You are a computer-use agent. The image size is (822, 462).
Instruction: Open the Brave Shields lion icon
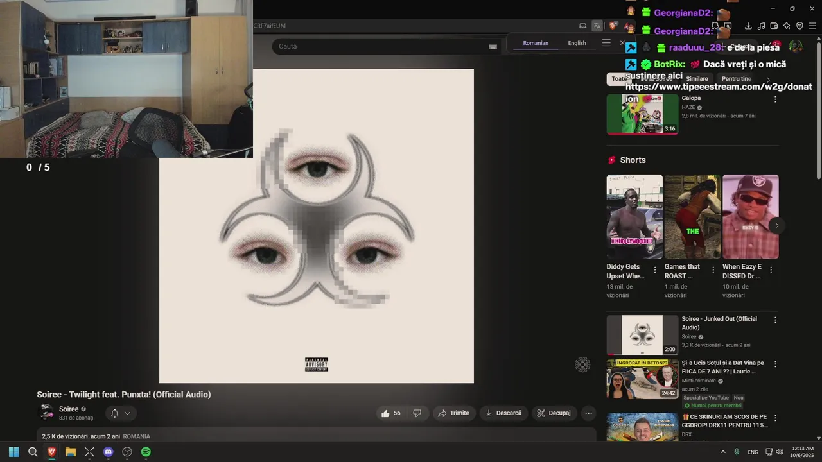pyautogui.click(x=613, y=26)
